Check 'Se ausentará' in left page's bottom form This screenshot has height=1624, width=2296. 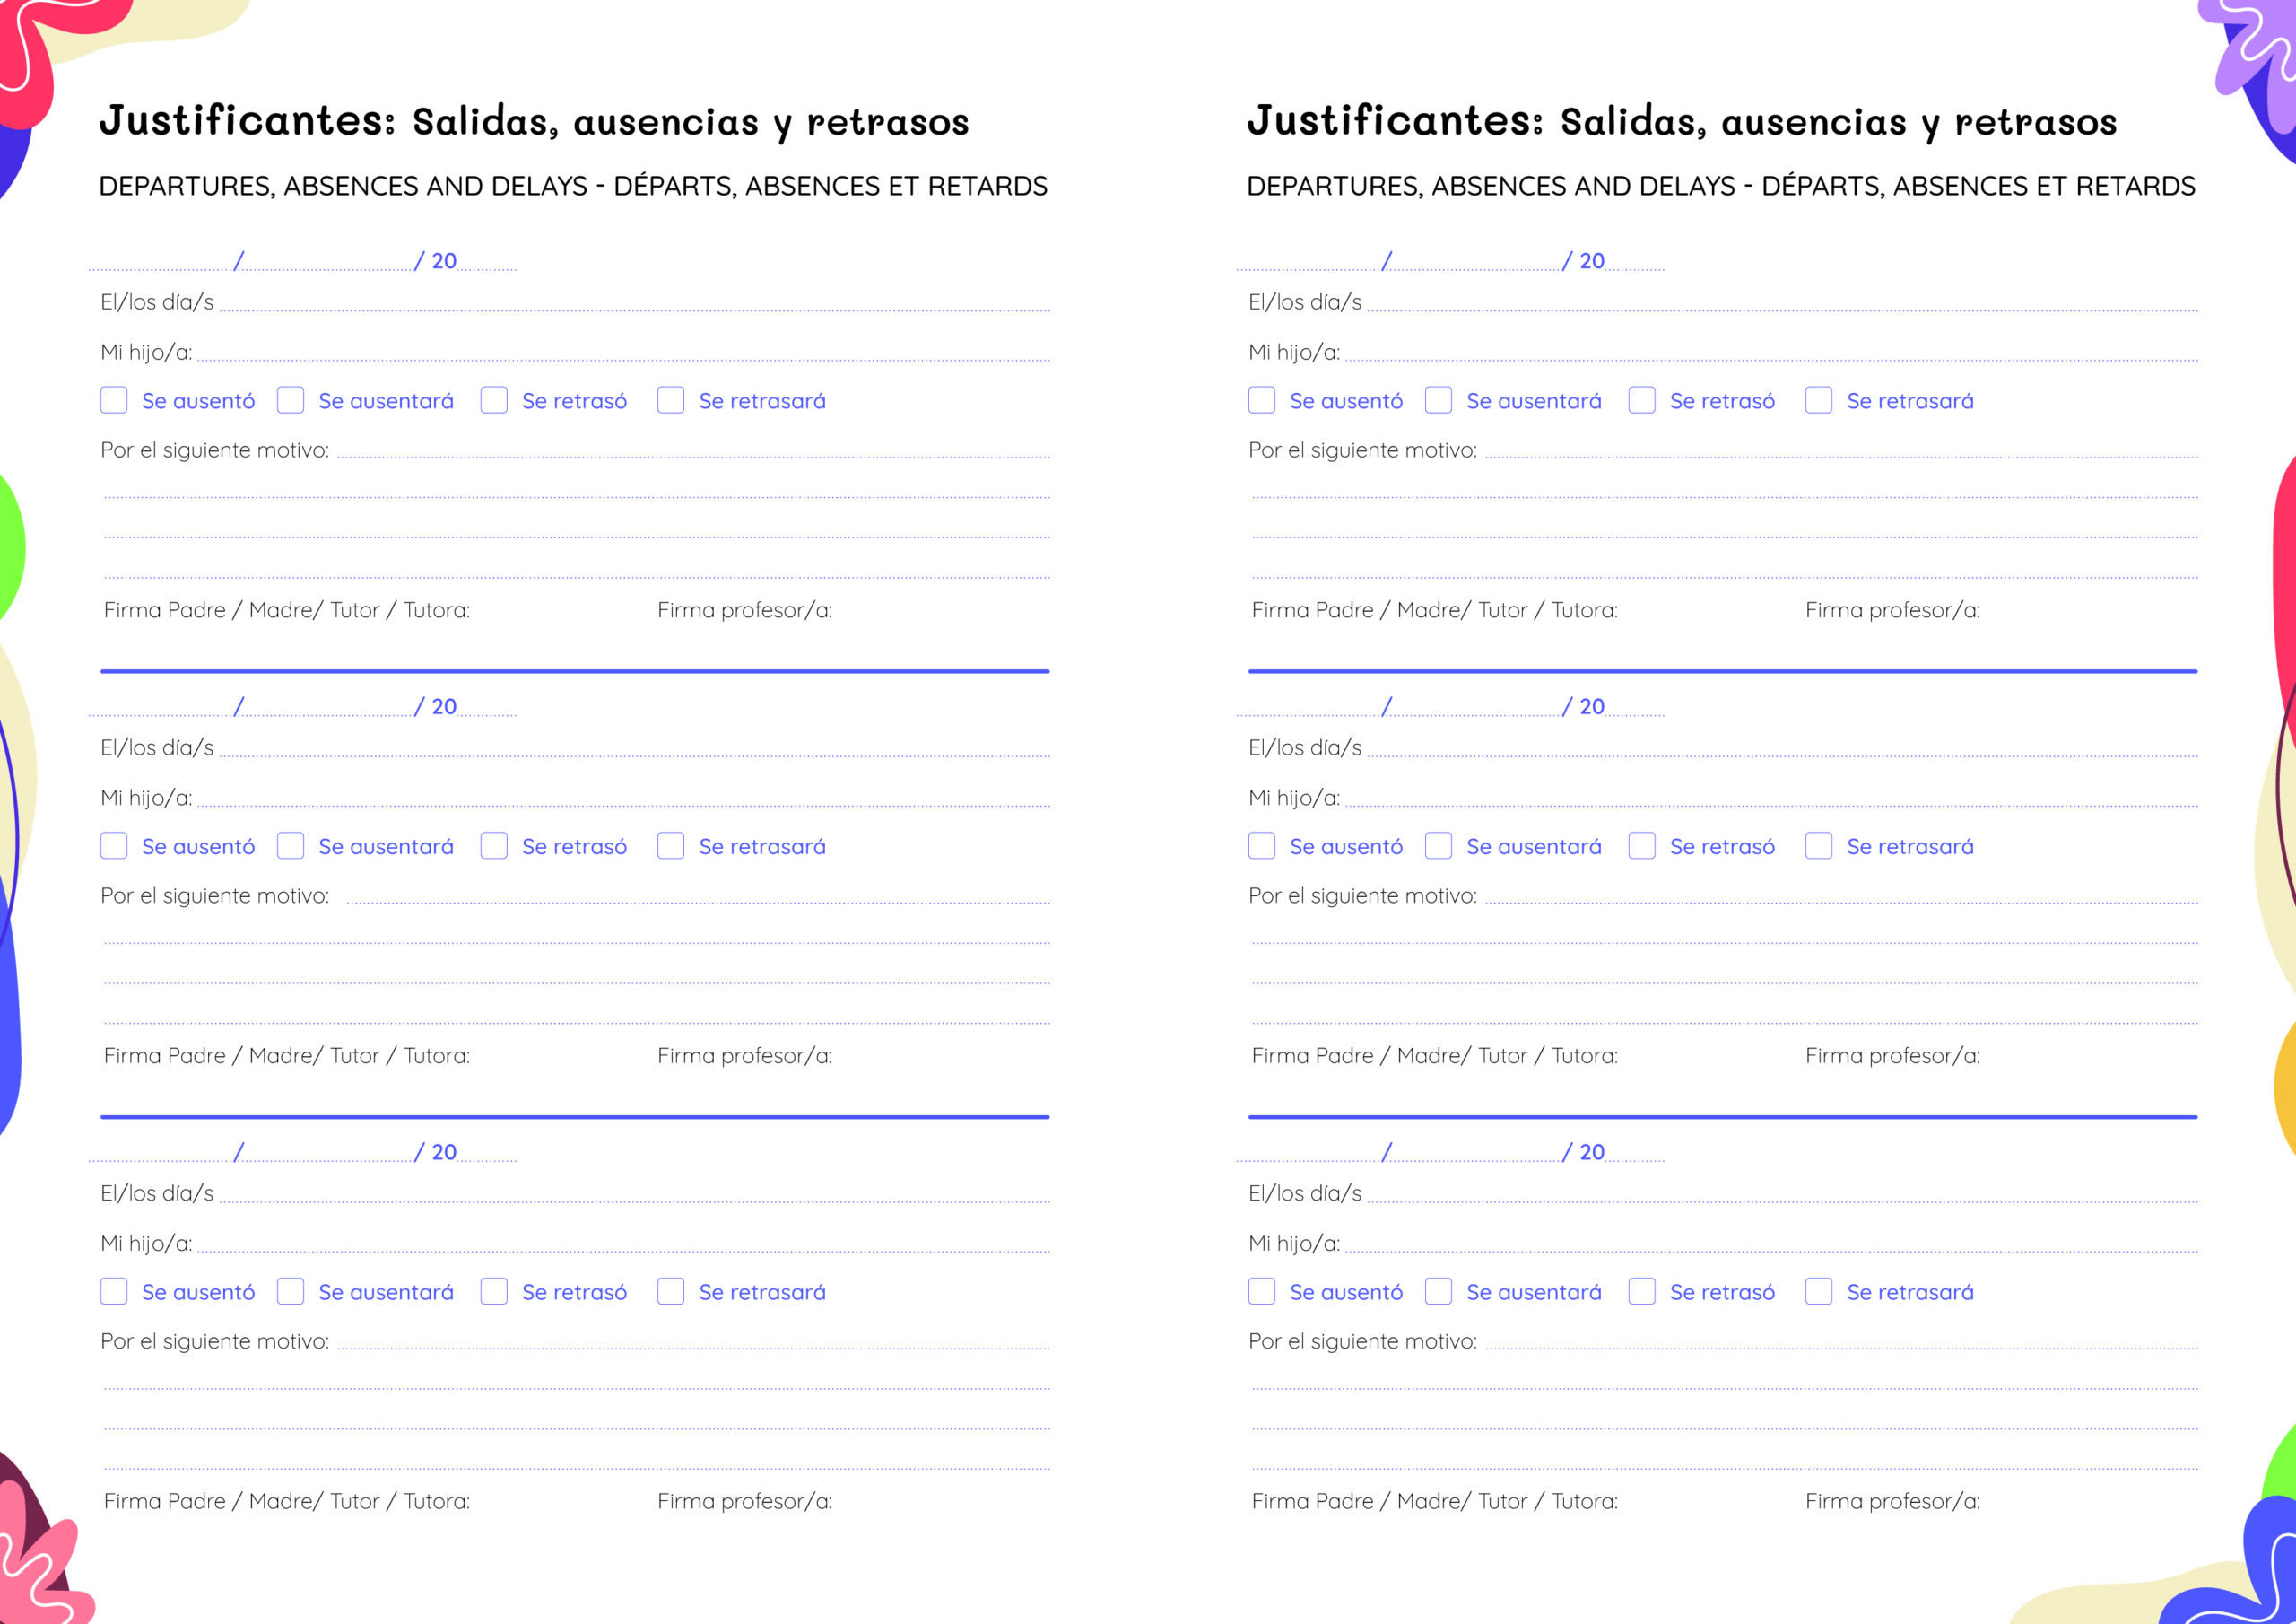pos(291,1291)
